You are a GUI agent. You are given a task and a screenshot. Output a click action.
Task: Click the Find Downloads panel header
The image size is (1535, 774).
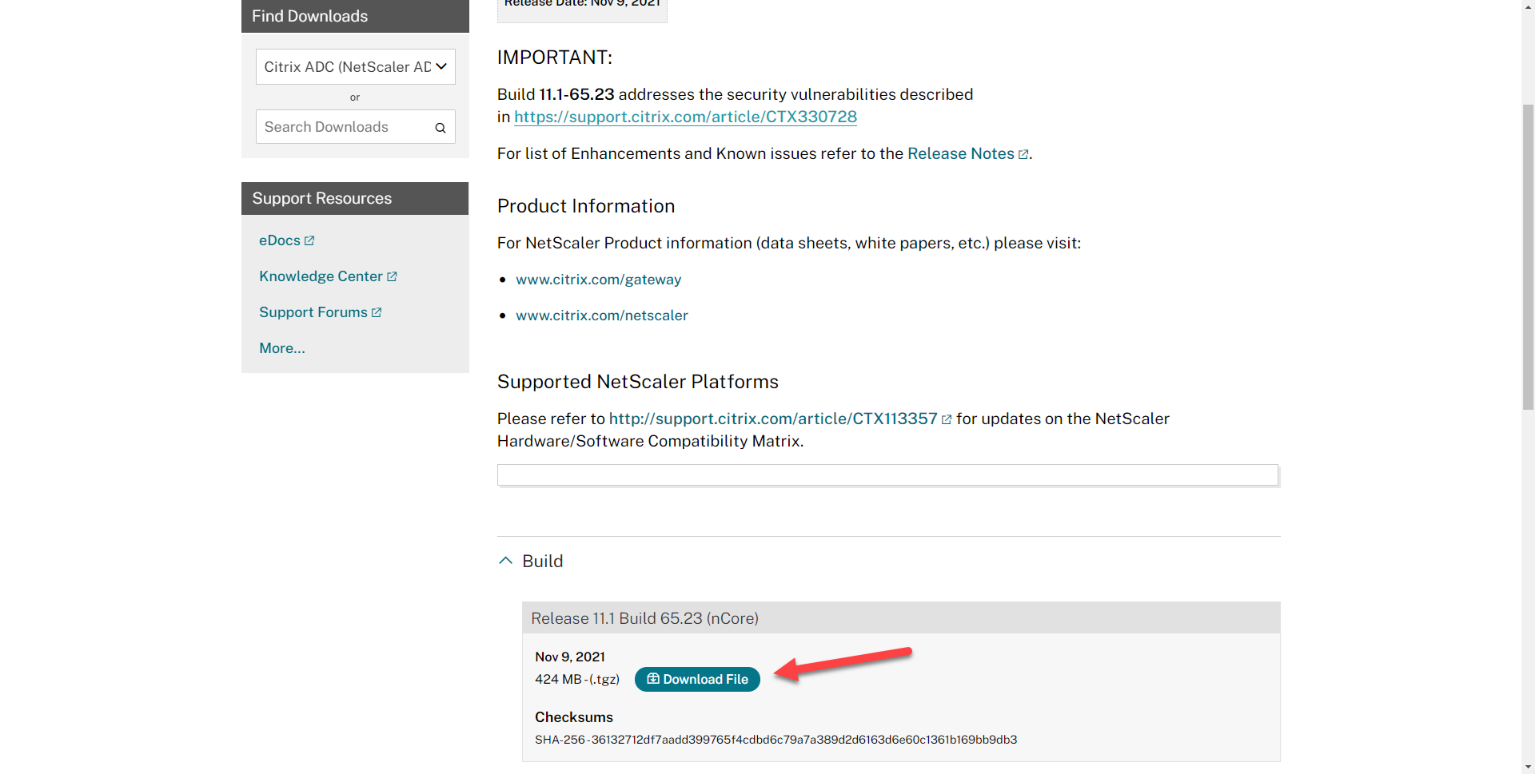355,16
